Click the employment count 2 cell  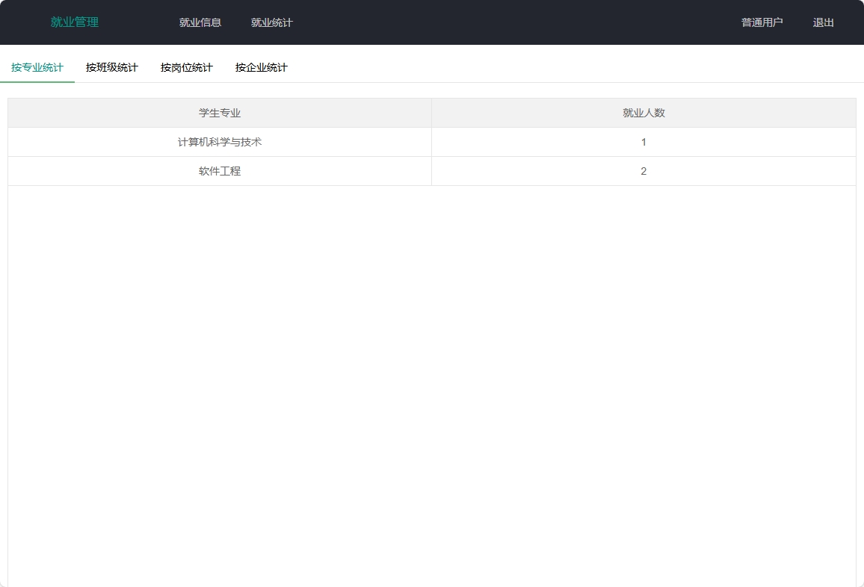pyautogui.click(x=644, y=171)
